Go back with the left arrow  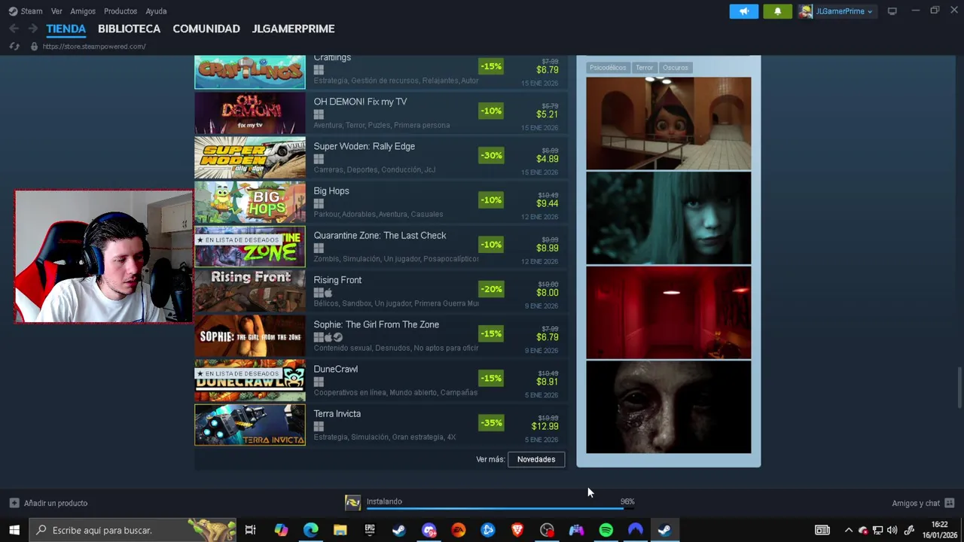coord(14,29)
